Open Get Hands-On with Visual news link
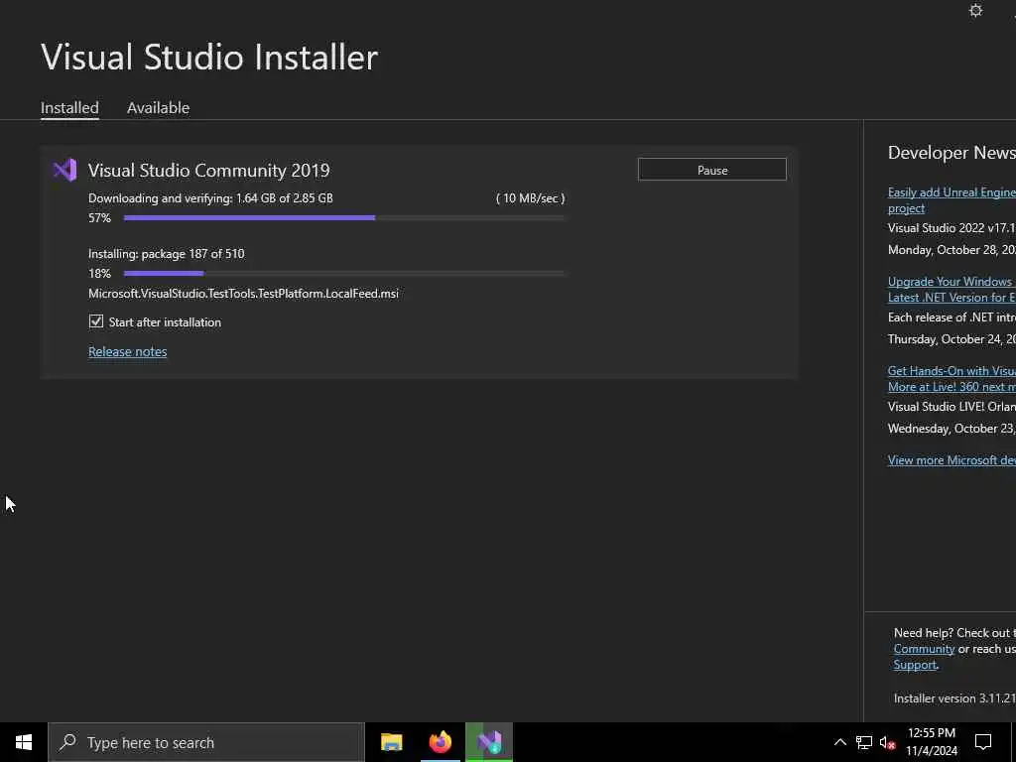 pos(952,379)
